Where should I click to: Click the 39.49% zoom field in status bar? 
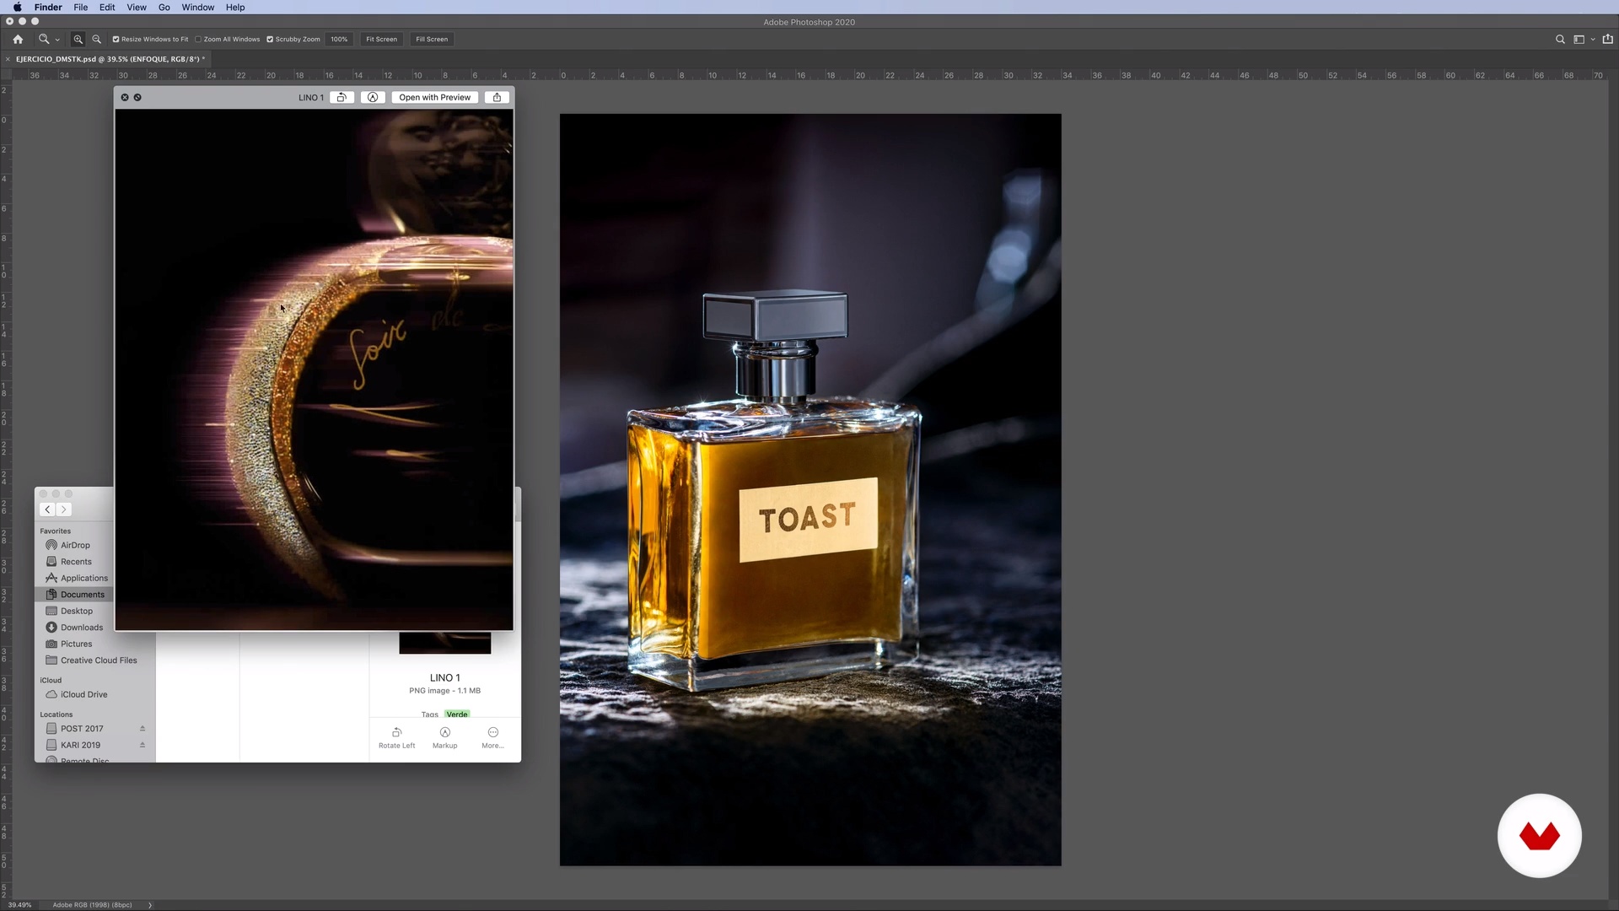[x=20, y=905]
